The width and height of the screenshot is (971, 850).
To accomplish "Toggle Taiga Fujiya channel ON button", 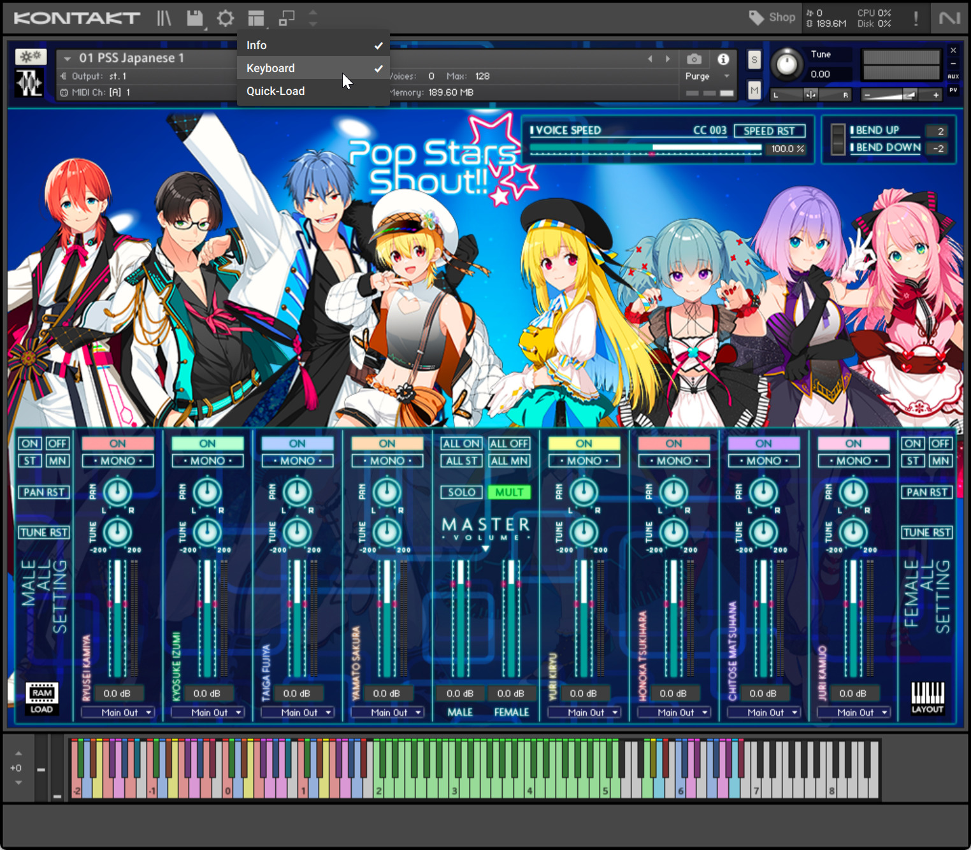I will click(298, 443).
